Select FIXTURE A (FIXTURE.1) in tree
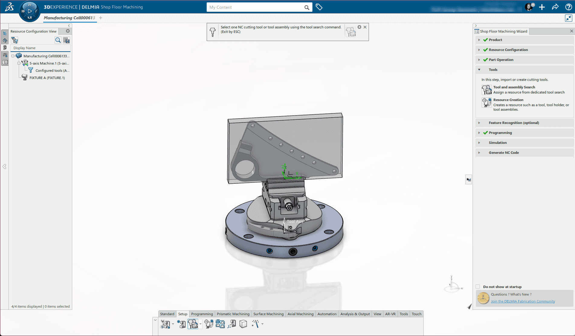The image size is (575, 336). [x=47, y=78]
